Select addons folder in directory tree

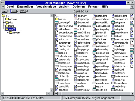tap(11, 19)
